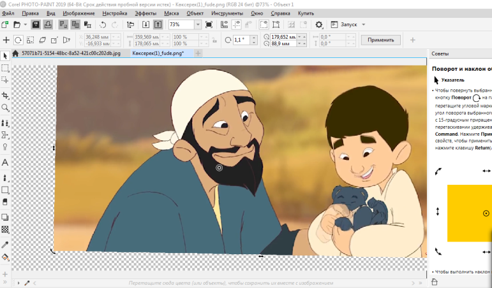Open the options gear icon
Screen dimensions: 492x288
[x=319, y=24]
